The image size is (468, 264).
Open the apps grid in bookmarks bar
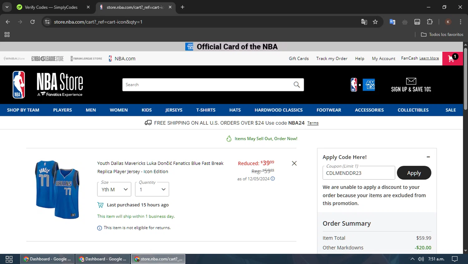coord(7,35)
